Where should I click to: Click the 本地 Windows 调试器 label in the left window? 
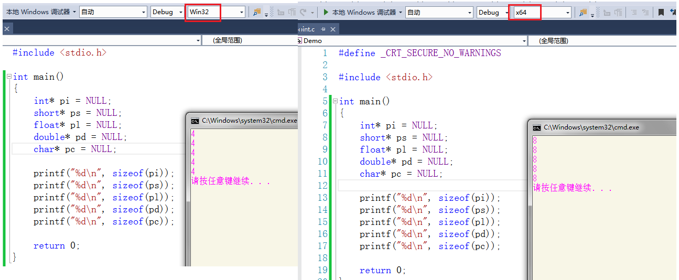[x=38, y=12]
